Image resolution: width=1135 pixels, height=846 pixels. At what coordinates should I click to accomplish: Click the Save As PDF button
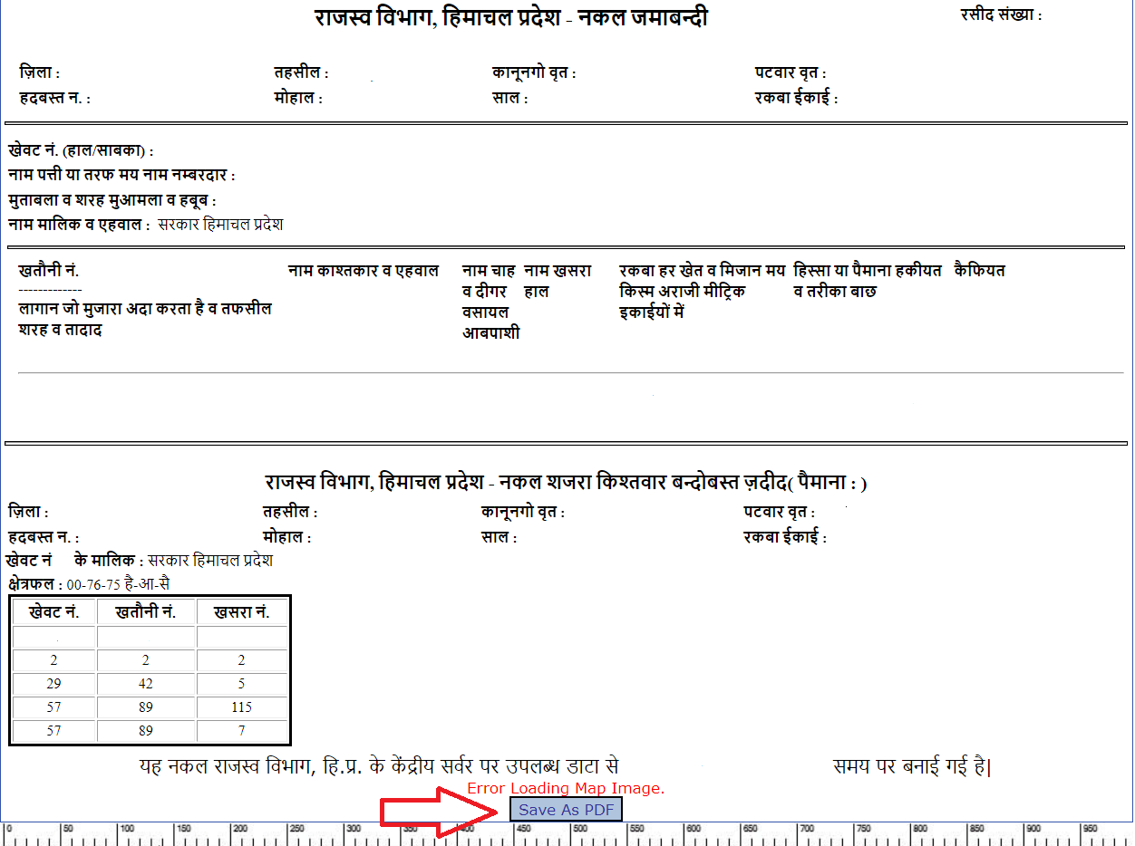(566, 810)
